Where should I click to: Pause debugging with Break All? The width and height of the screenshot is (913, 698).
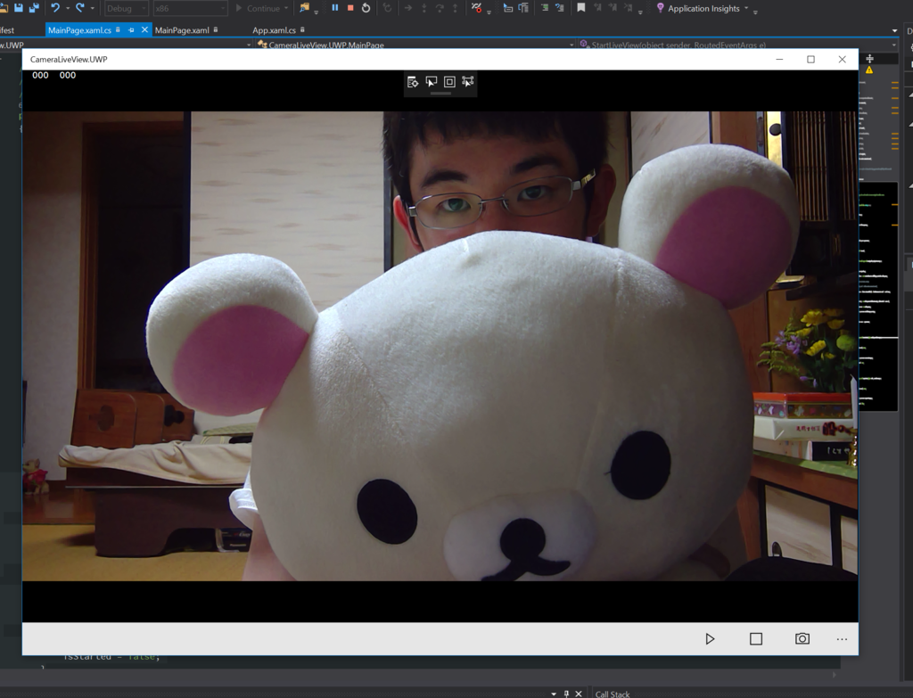335,7
